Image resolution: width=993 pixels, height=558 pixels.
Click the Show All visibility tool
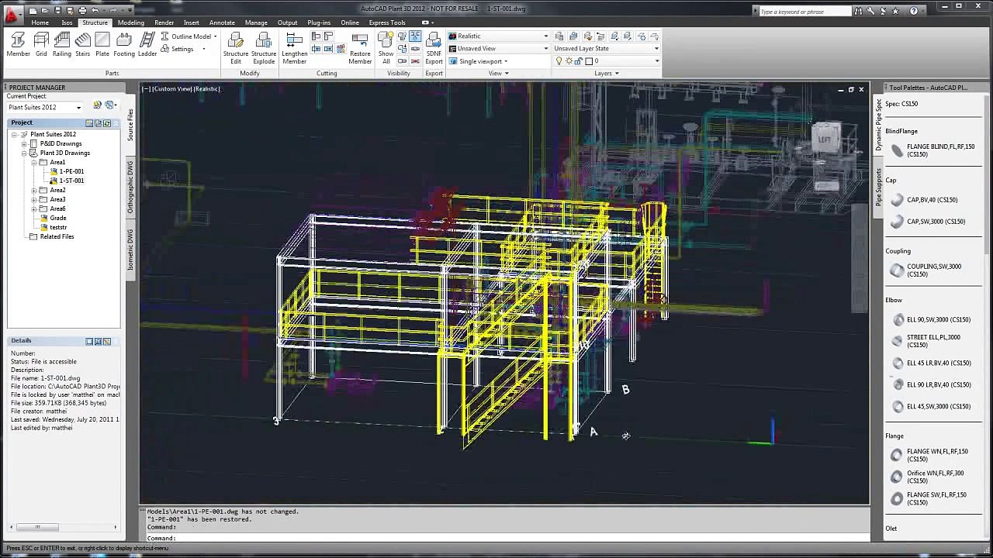[x=386, y=48]
